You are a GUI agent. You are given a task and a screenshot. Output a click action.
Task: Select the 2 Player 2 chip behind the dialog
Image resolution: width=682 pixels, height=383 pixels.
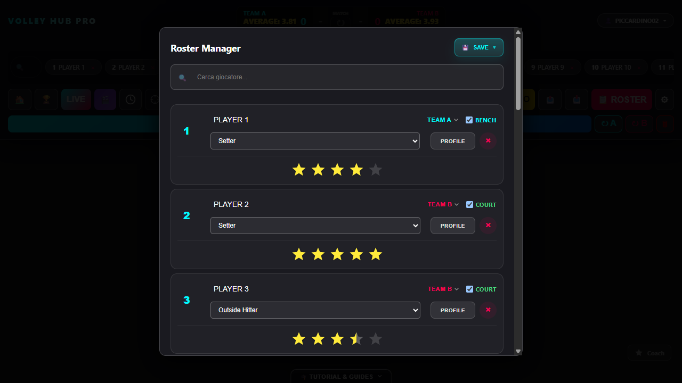coord(133,68)
